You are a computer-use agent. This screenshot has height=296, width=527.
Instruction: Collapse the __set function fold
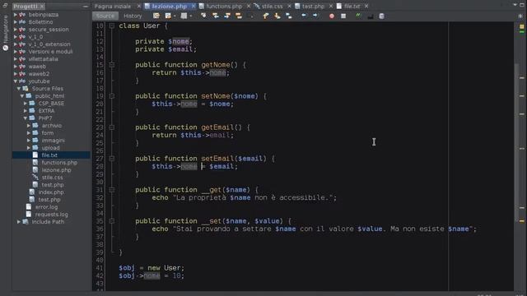pyautogui.click(x=112, y=221)
